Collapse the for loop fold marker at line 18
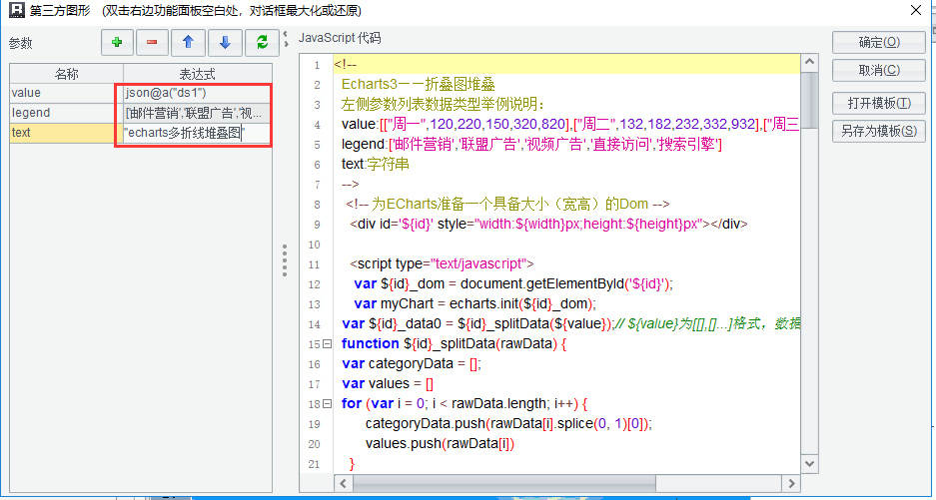 328,403
